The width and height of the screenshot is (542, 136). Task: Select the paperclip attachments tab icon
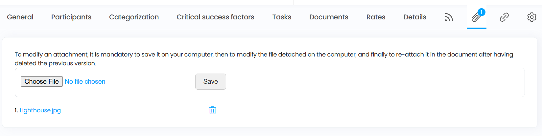pos(476,17)
